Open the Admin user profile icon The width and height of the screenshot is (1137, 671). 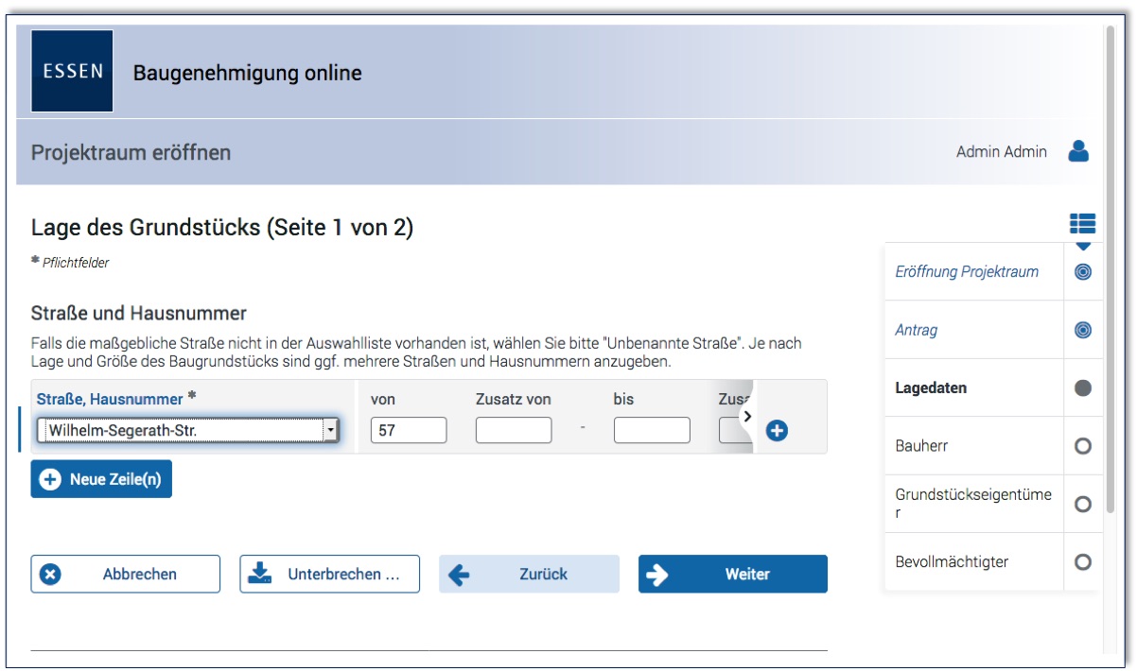coord(1078,151)
